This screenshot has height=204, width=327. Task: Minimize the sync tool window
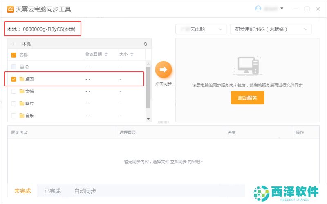point(296,9)
